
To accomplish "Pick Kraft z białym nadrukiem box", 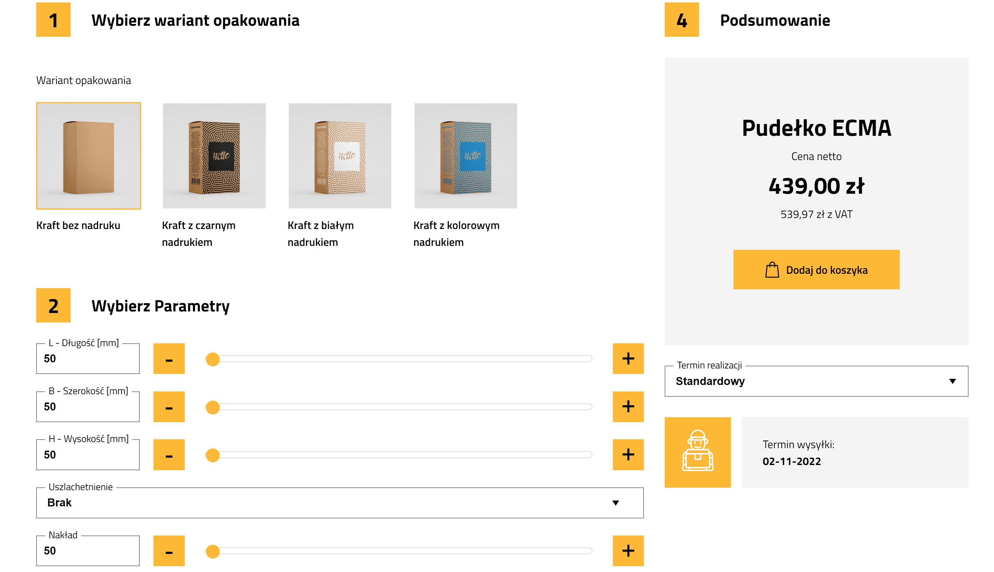I will [340, 156].
